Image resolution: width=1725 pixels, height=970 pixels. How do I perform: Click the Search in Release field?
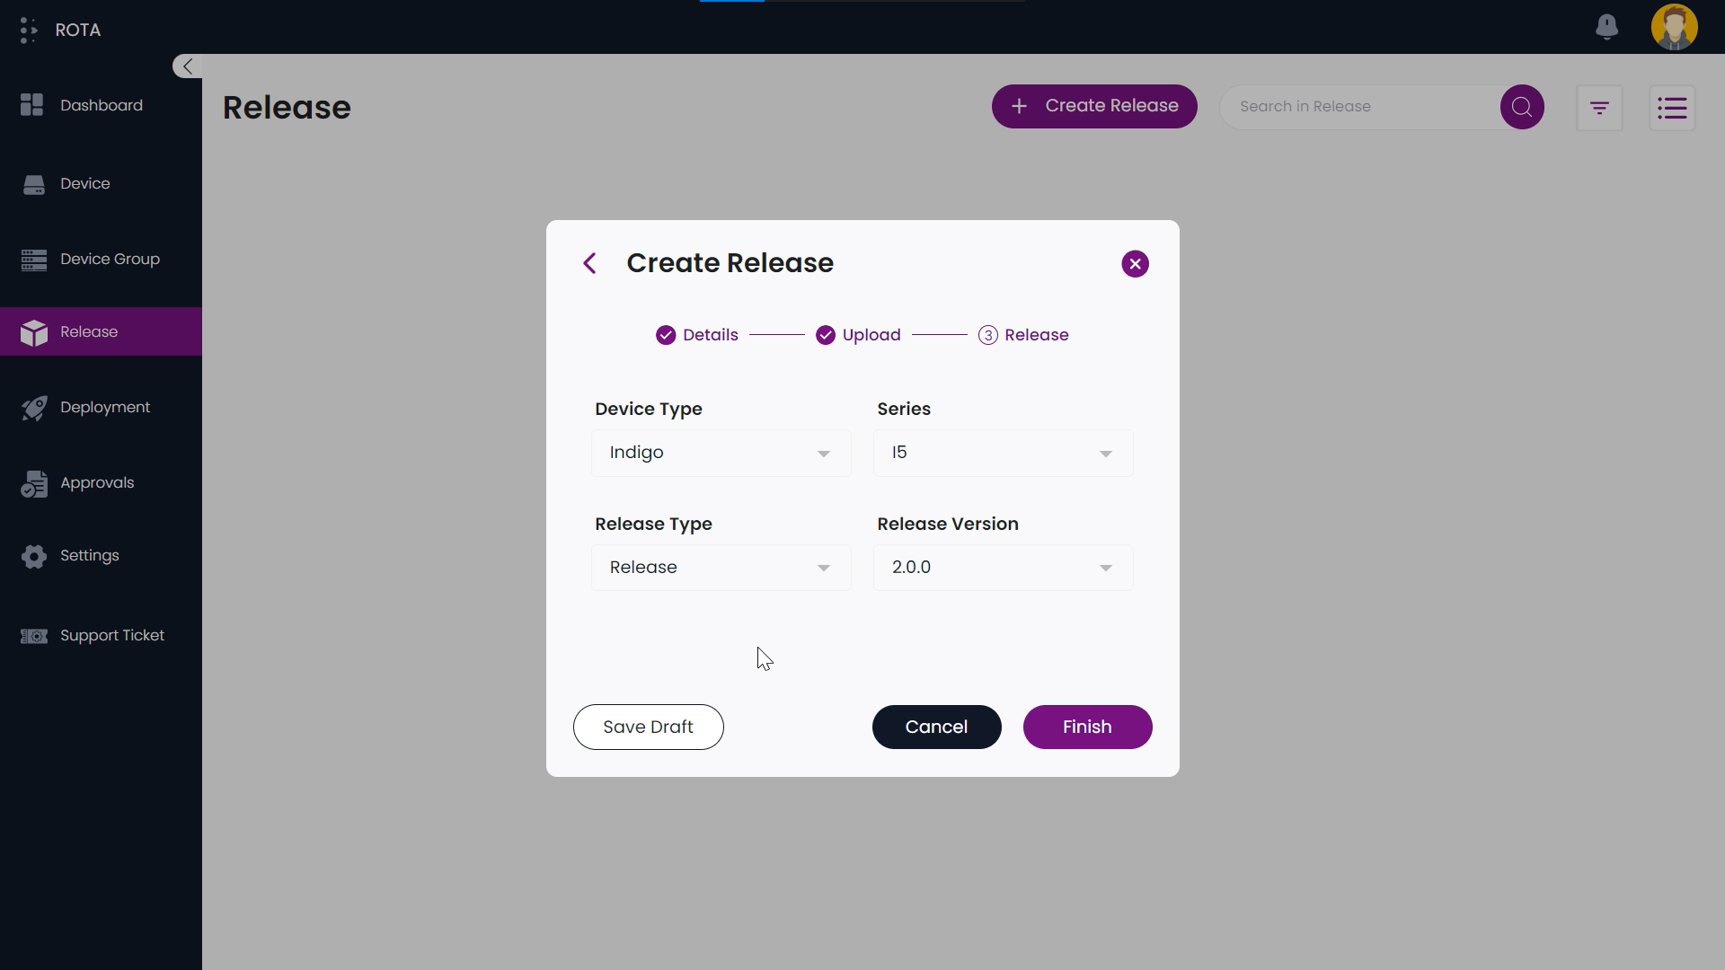(x=1357, y=106)
